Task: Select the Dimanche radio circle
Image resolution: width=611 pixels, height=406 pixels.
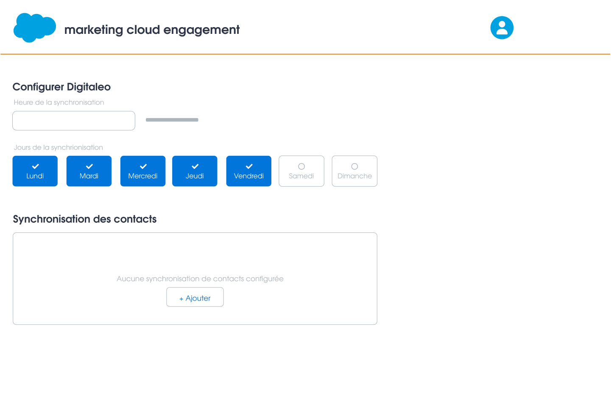Action: 354,166
